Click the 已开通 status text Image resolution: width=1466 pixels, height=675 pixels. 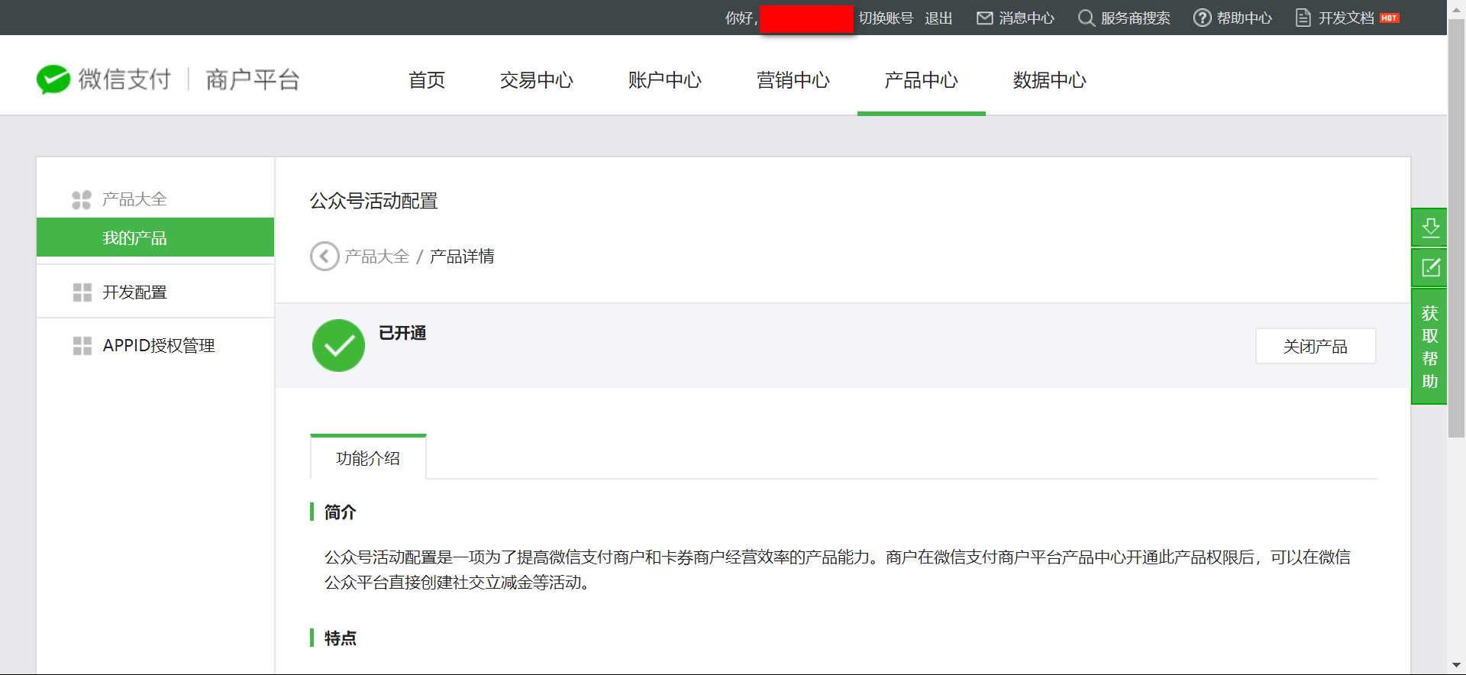coord(402,333)
